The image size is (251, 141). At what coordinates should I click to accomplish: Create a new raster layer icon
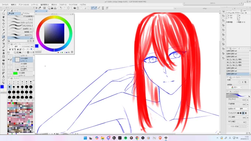15,52
